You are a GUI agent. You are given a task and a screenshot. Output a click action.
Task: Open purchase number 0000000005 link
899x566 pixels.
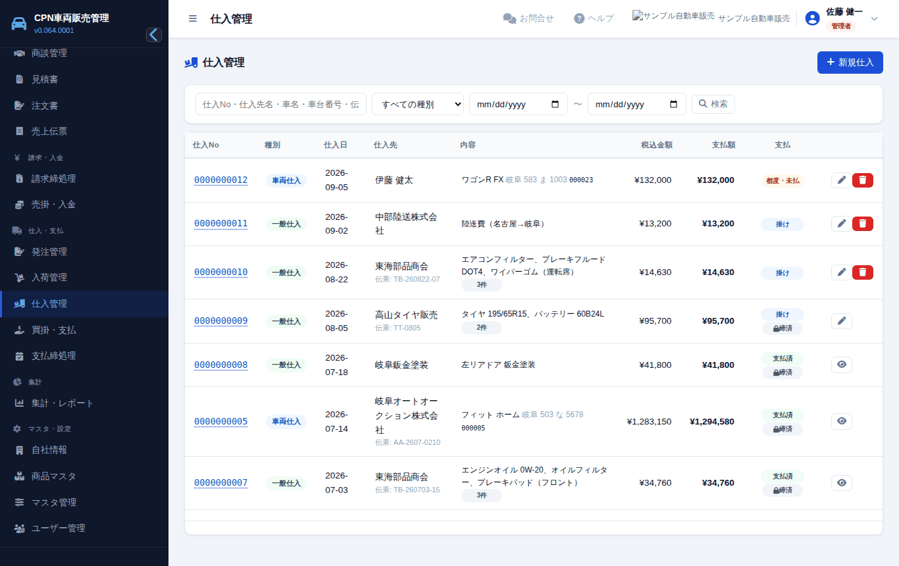[x=220, y=421]
